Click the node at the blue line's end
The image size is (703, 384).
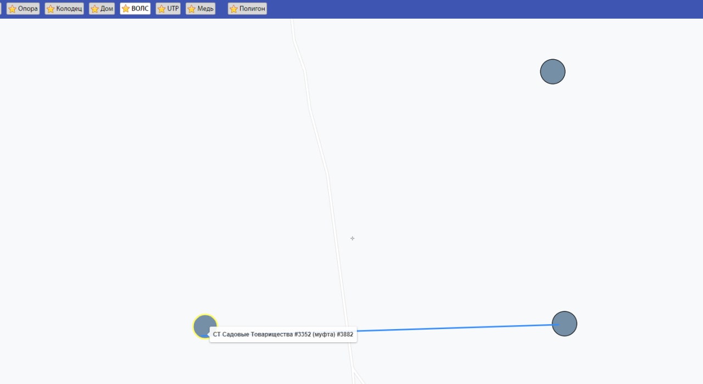tap(565, 324)
